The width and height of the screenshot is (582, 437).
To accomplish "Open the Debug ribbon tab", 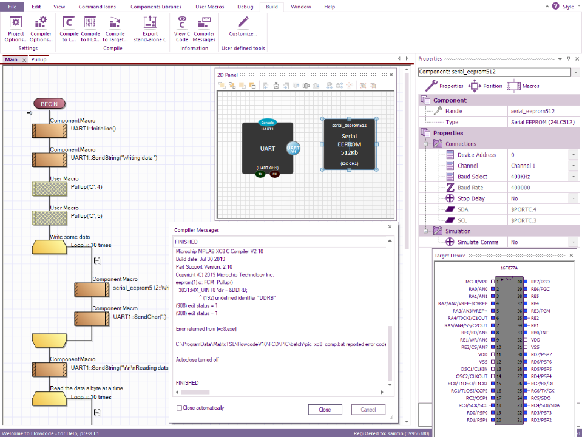I will (x=245, y=7).
